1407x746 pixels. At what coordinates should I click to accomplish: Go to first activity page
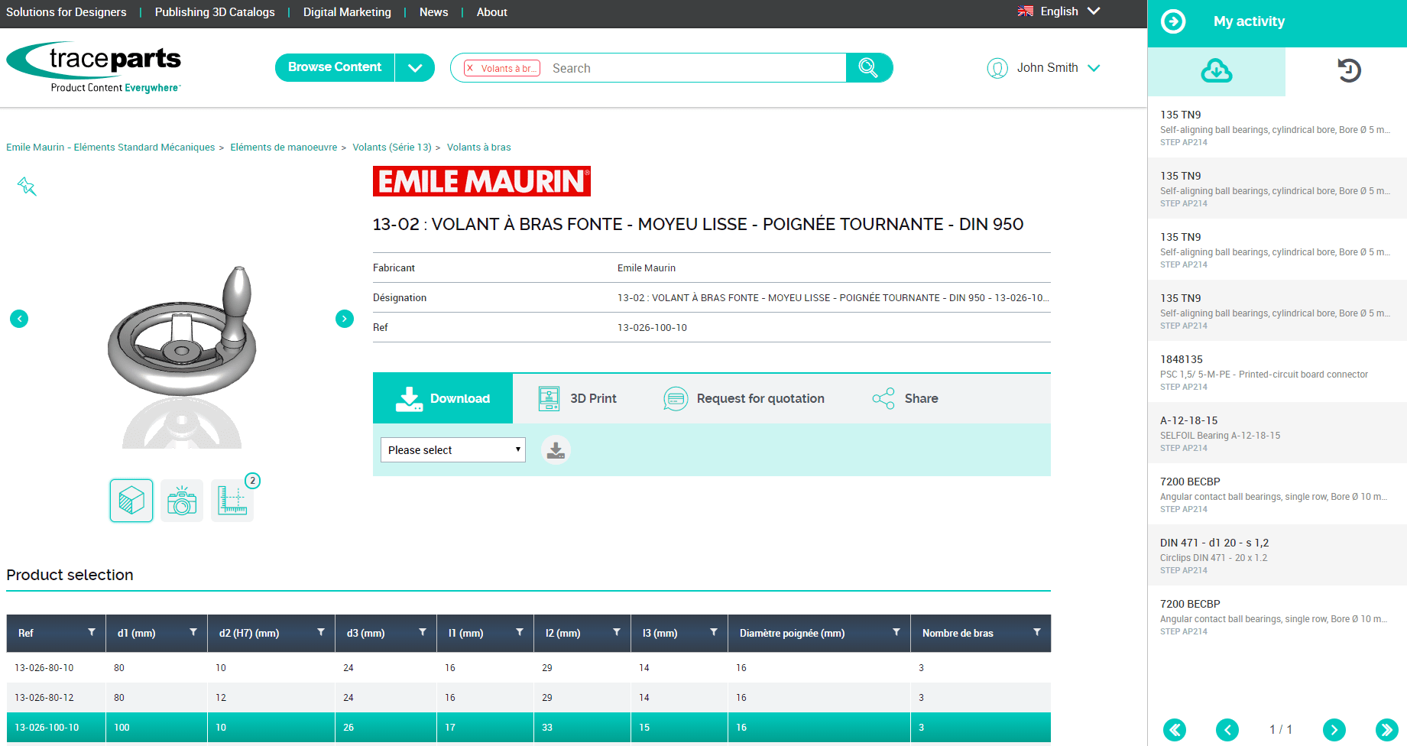pyautogui.click(x=1175, y=730)
